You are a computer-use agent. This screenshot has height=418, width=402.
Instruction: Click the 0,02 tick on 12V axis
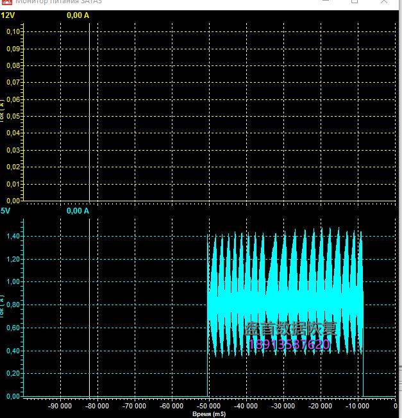pyautogui.click(x=13, y=167)
